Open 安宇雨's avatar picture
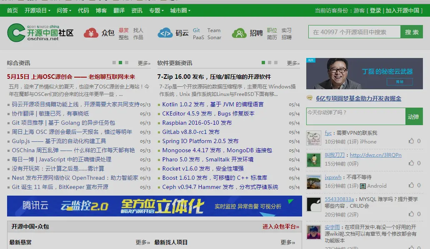 (313, 232)
